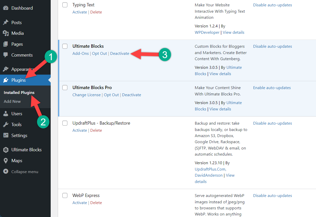Open Media via its sidebar icon
Image resolution: width=316 pixels, height=217 pixels.
coord(6,33)
